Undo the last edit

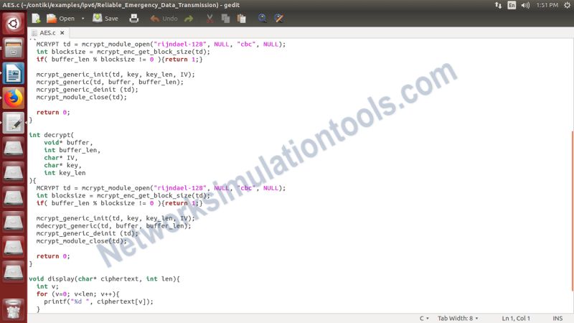(164, 19)
